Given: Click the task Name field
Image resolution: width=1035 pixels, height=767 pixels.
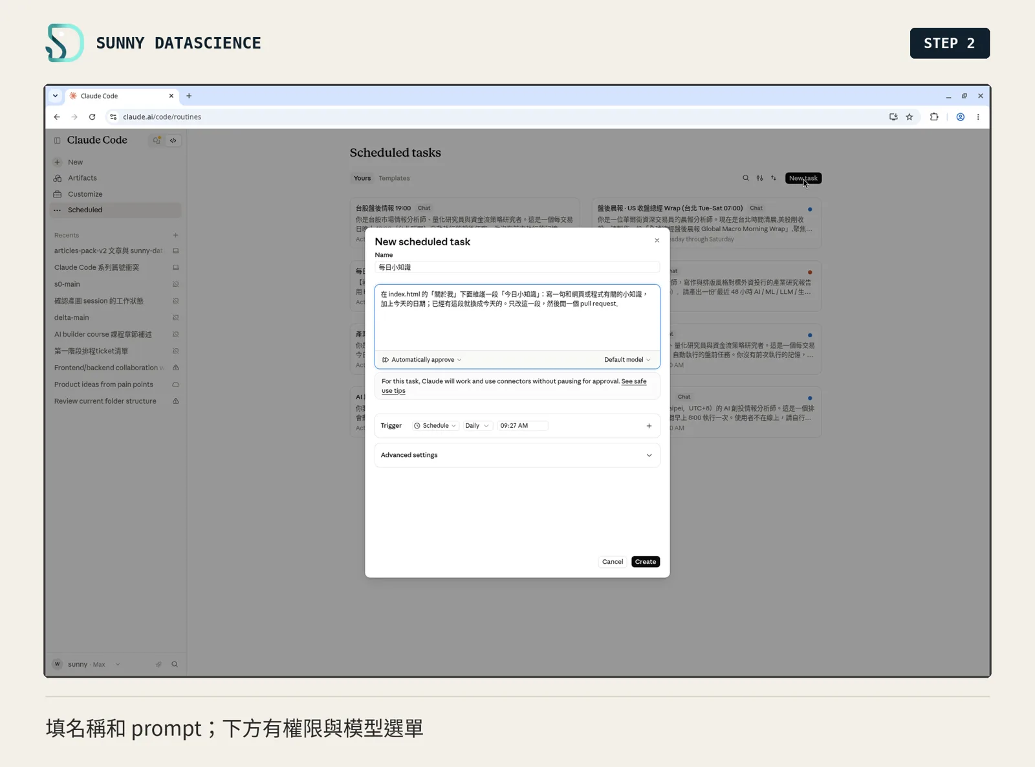Looking at the screenshot, I should (517, 267).
